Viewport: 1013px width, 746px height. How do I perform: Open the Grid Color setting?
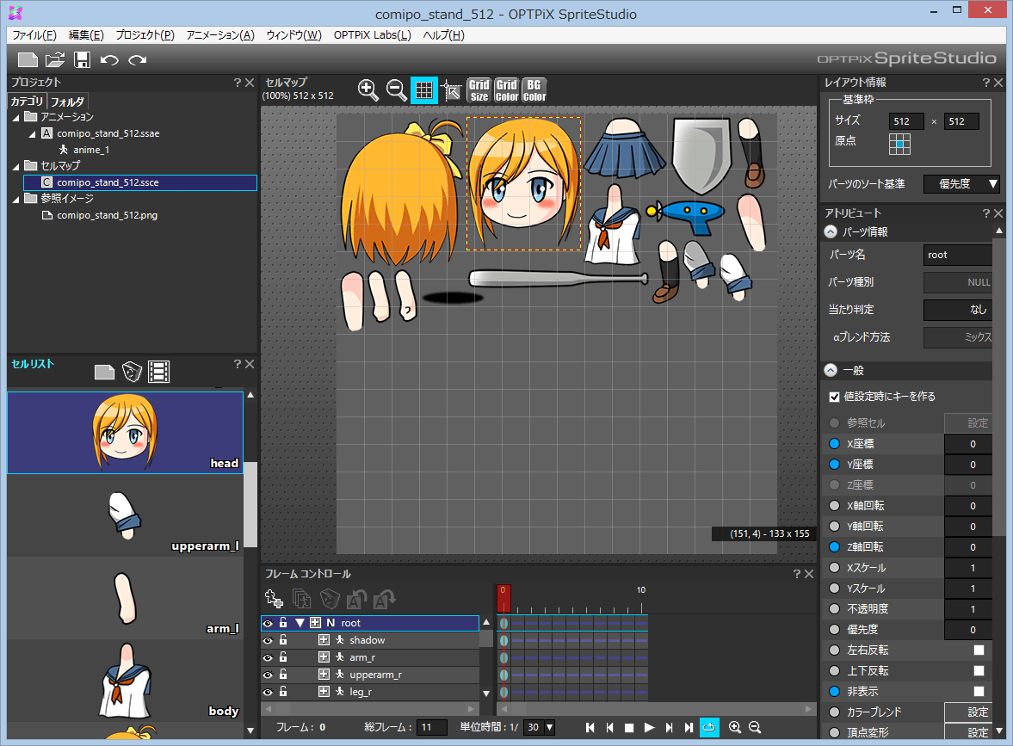click(x=506, y=90)
